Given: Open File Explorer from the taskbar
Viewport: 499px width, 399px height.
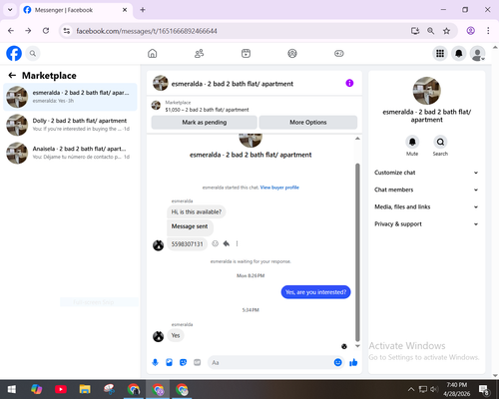Looking at the screenshot, I should [x=85, y=389].
